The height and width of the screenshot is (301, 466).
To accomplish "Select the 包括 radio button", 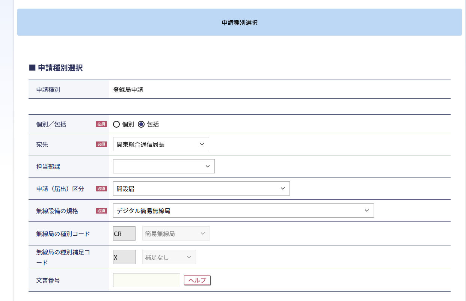I will [141, 124].
